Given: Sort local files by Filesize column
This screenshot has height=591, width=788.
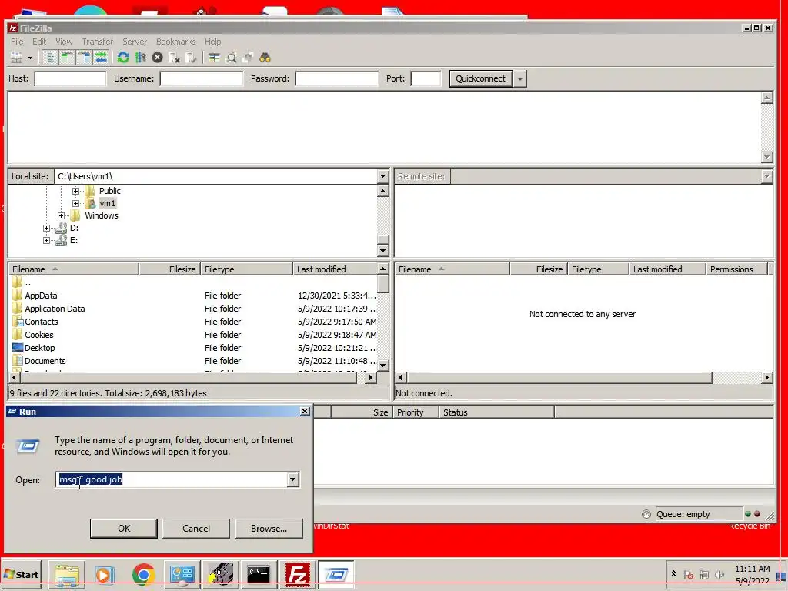Looking at the screenshot, I should [170, 269].
